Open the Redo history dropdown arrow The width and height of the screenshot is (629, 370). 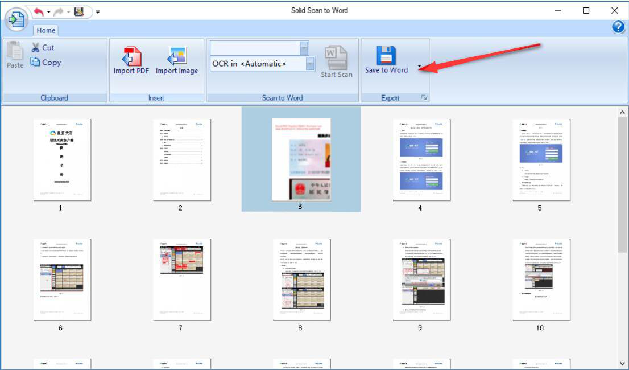pyautogui.click(x=69, y=12)
